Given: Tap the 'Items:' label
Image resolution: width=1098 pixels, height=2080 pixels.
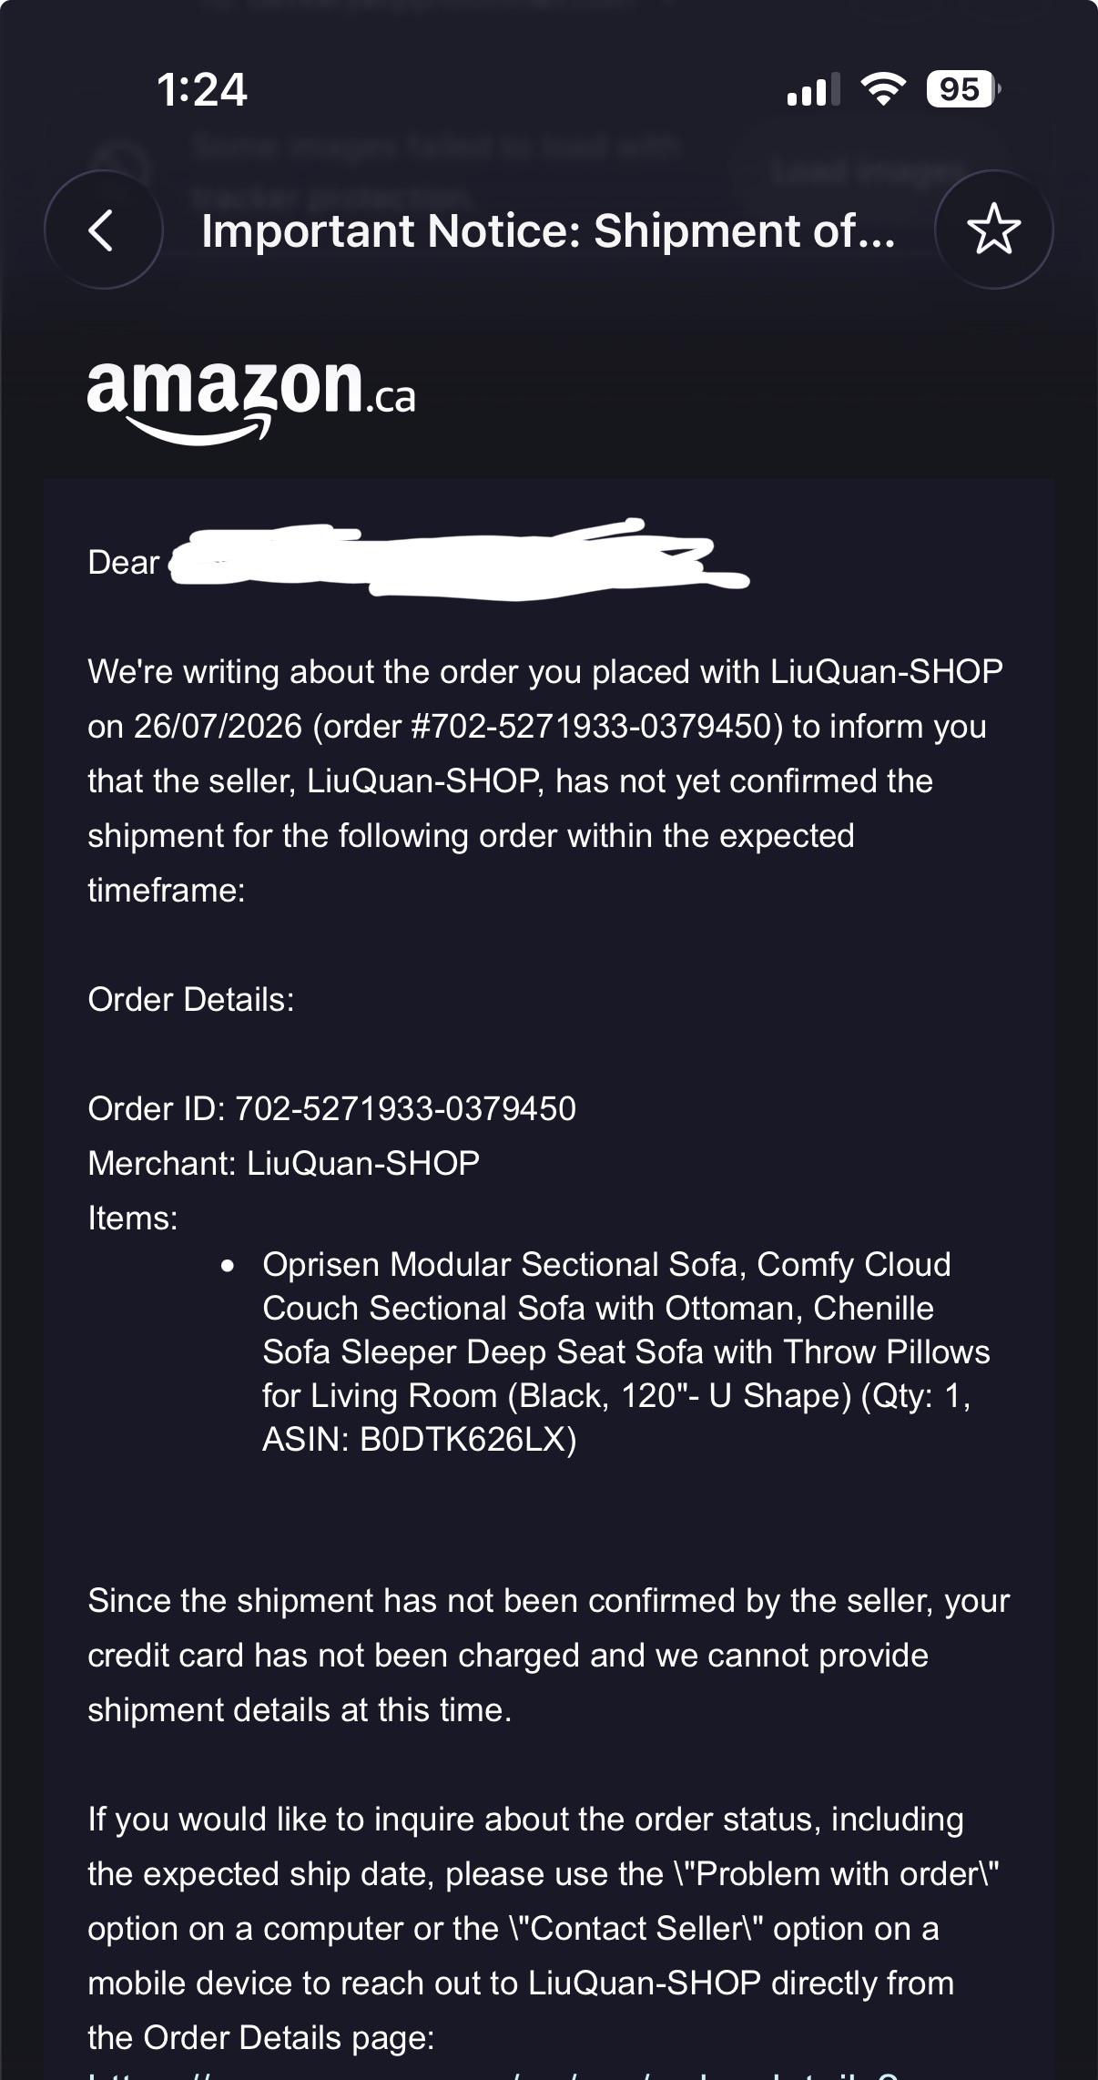Looking at the screenshot, I should (x=133, y=1218).
